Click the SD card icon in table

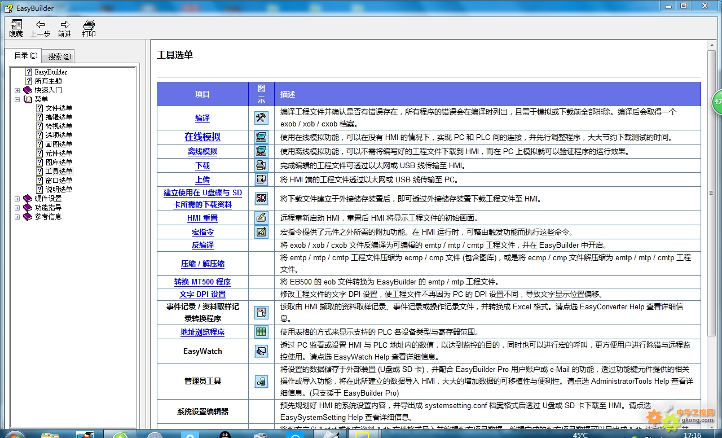(x=261, y=199)
